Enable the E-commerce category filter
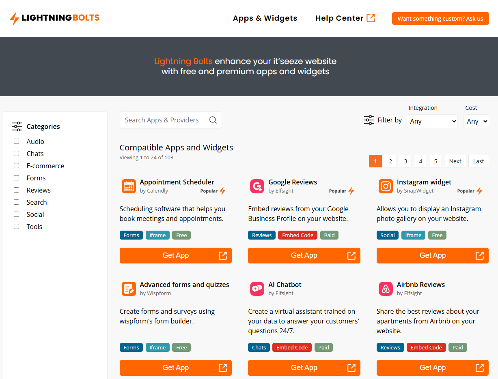Screen dimensions: 498x379 click(17, 166)
